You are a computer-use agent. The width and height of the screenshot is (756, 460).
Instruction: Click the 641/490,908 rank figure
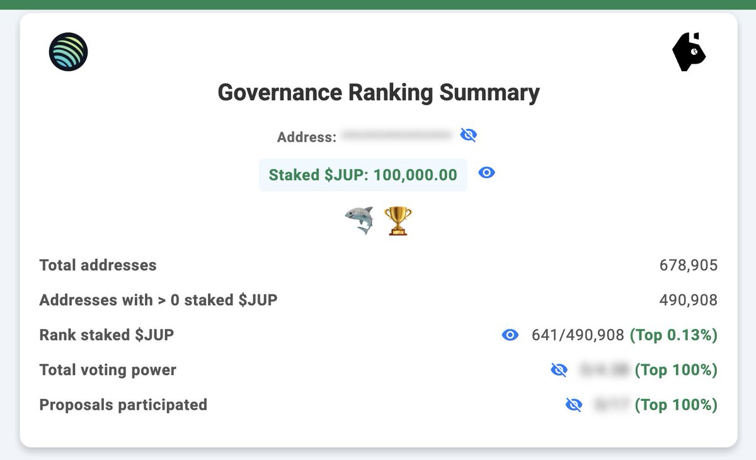(575, 335)
